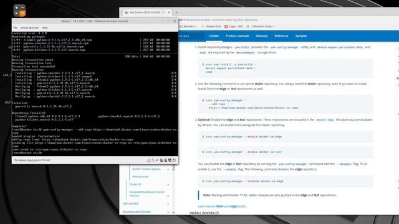This screenshot has height=224, width=399.
Task: Click the 'yum install -y yum-utils' code block
Action: tap(286, 68)
